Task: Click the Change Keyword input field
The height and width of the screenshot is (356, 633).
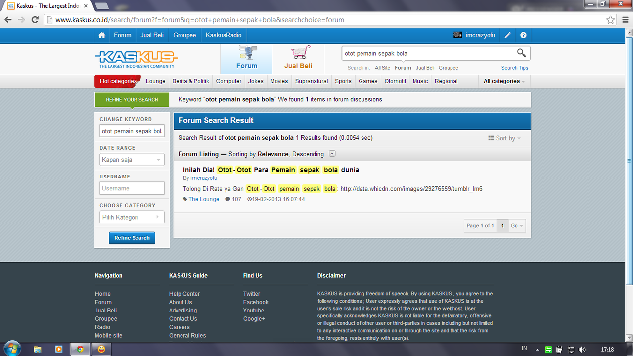Action: click(x=132, y=131)
